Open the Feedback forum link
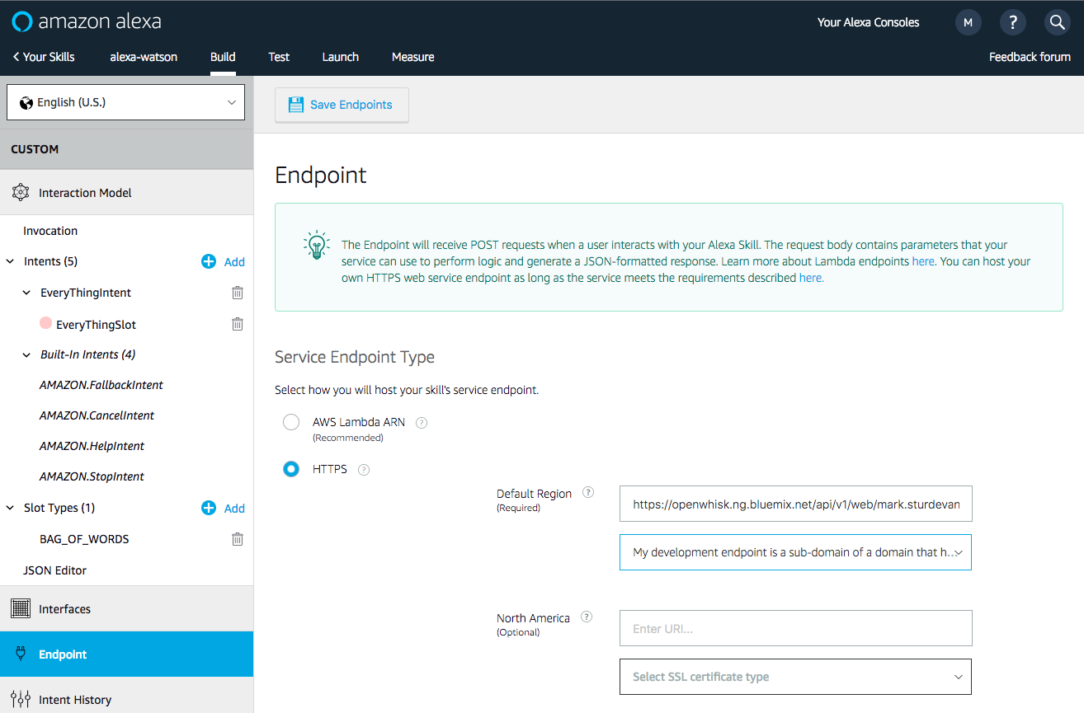Image resolution: width=1084 pixels, height=713 pixels. [x=1030, y=57]
